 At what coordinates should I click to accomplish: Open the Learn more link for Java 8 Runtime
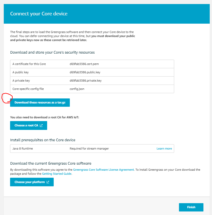tap(164, 149)
